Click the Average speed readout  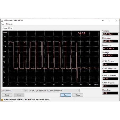pos(110,55)
